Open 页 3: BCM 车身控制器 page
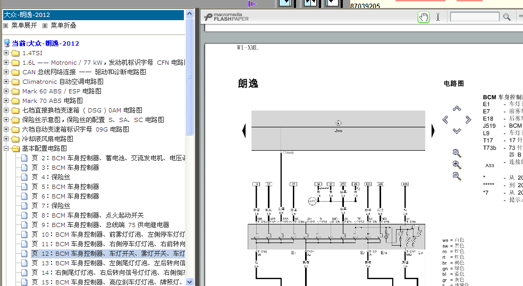 point(65,168)
